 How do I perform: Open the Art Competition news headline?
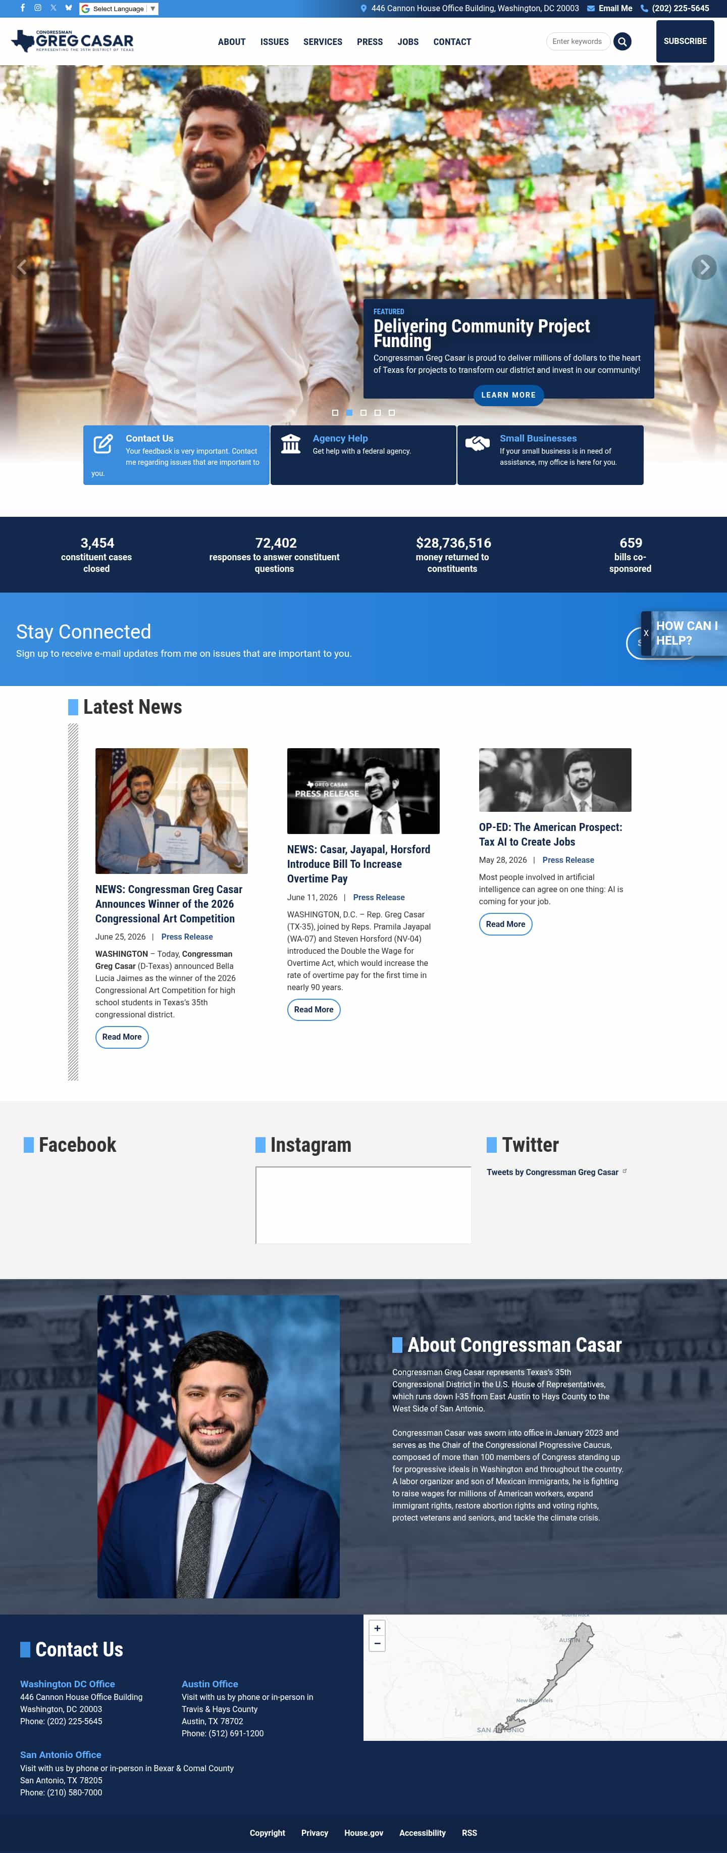[169, 903]
